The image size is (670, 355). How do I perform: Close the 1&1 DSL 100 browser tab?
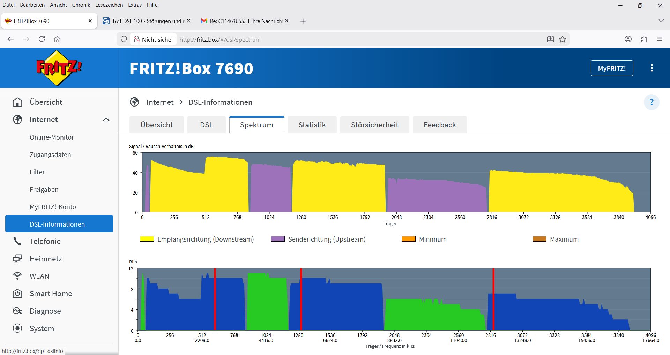pos(188,21)
